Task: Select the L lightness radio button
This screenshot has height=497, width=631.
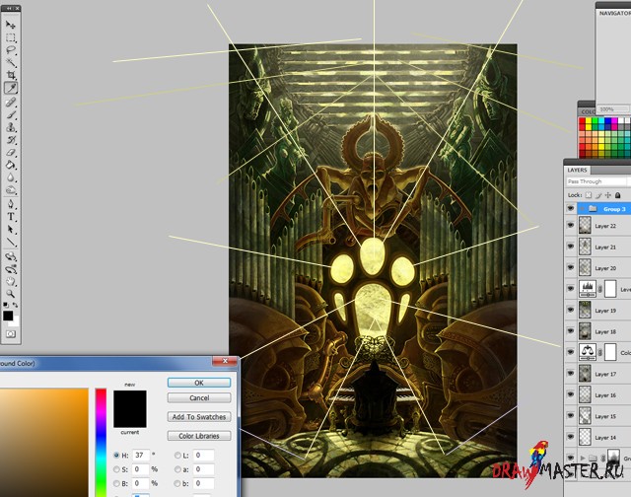Action: (177, 456)
